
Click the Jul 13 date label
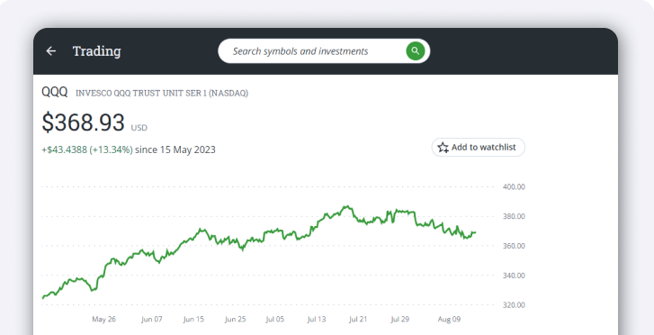point(317,319)
